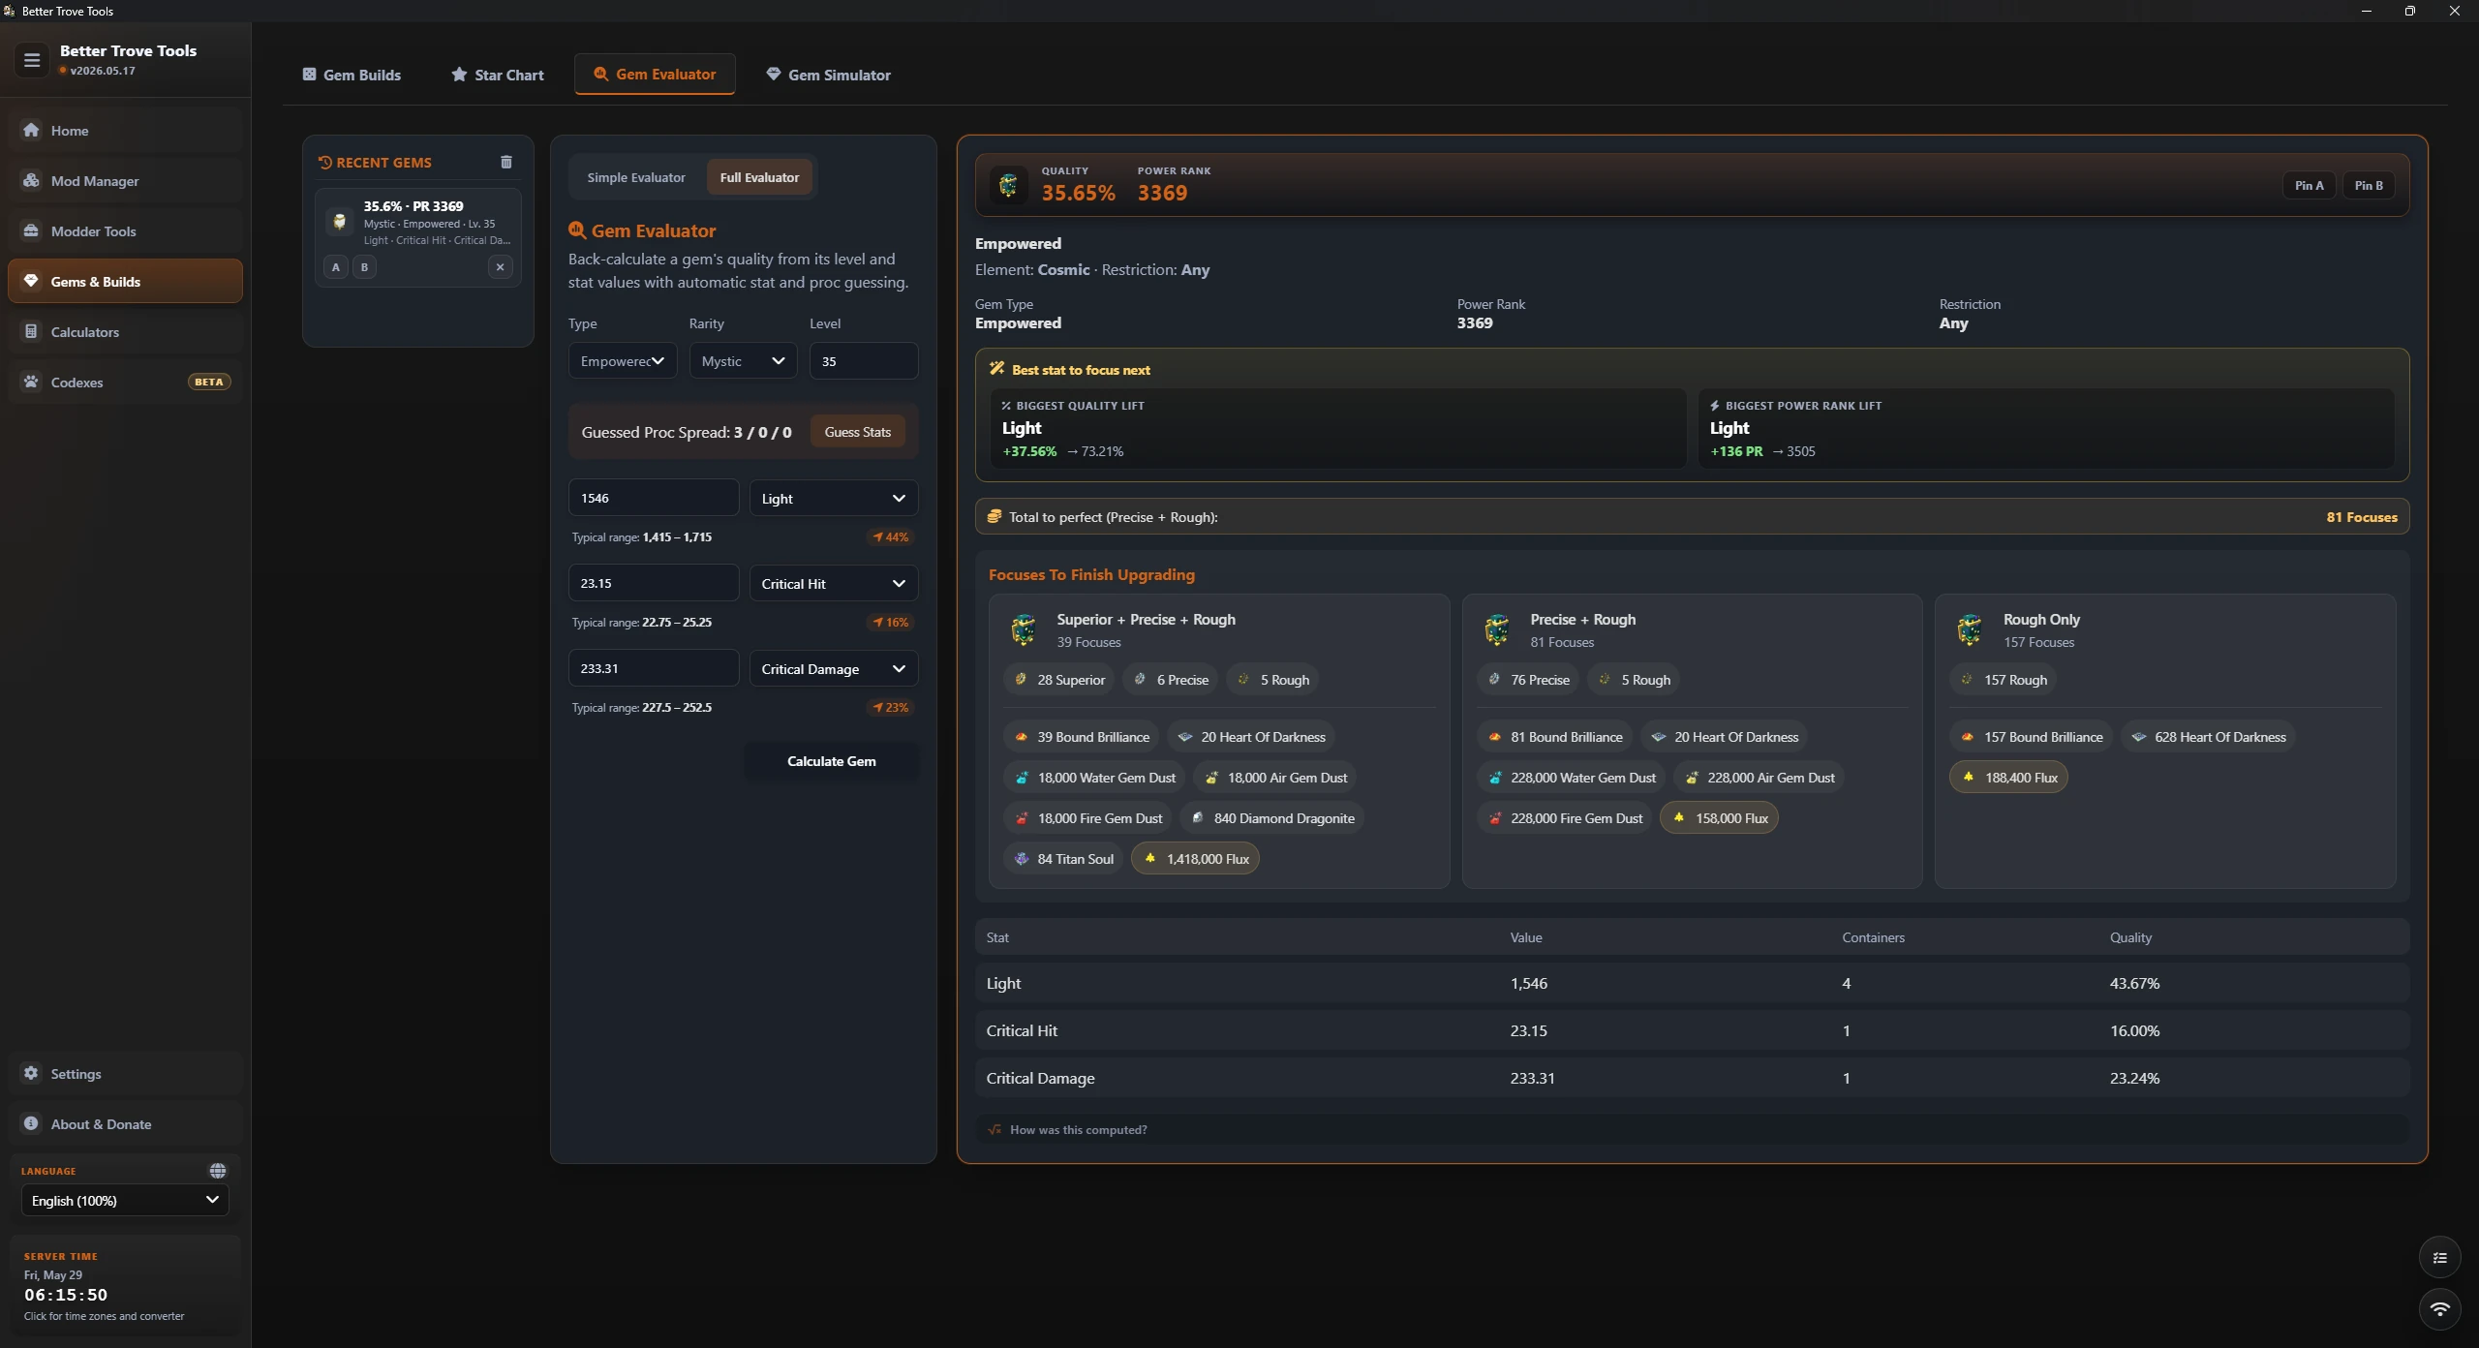The image size is (2479, 1348).
Task: Click the 81 Focuses total text
Action: [2362, 517]
